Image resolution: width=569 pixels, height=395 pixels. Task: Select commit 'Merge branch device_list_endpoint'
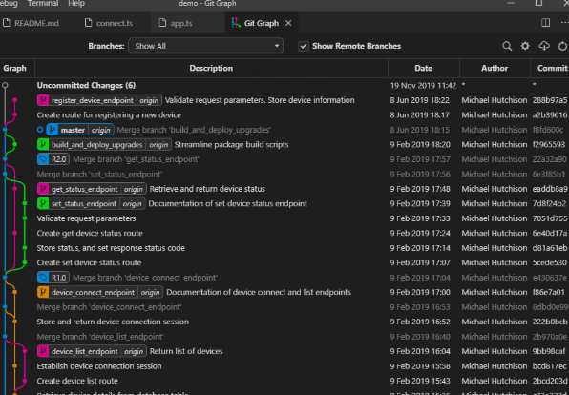[284, 337]
